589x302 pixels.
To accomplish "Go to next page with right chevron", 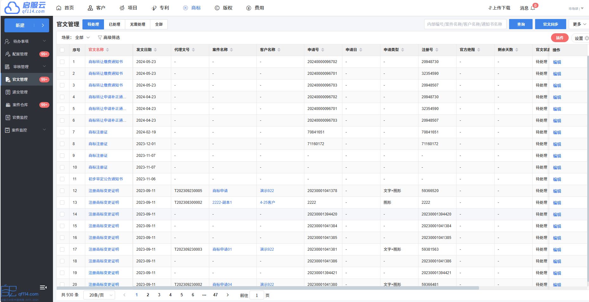I will point(228,295).
